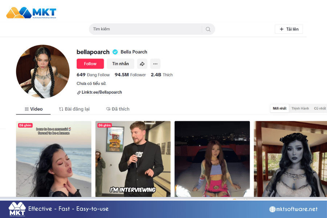Image resolution: width=327 pixels, height=218 pixels.
Task: Click the 94.5M Follower count
Action: click(130, 75)
